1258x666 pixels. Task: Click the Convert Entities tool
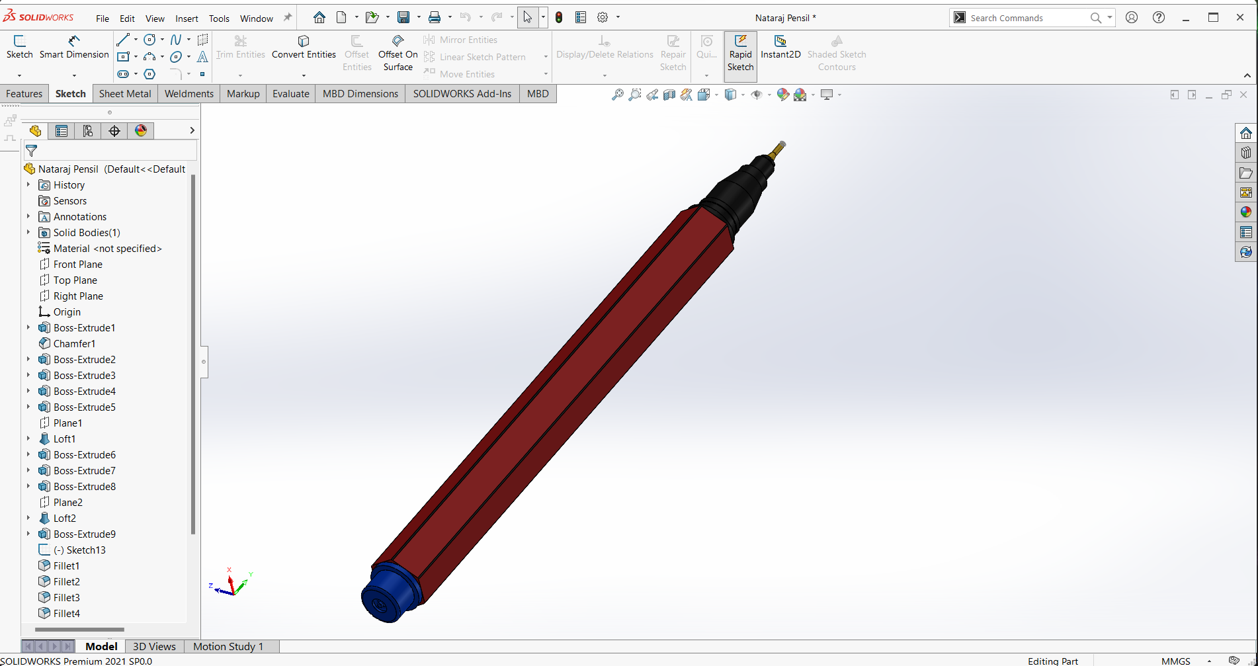tap(304, 48)
